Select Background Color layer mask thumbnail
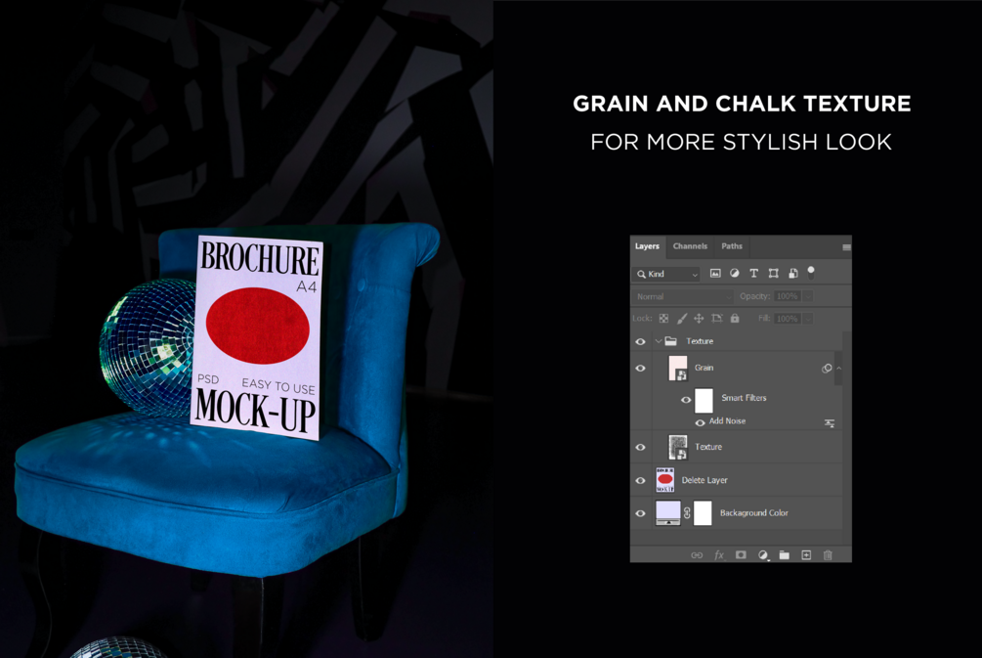Viewport: 982px width, 658px height. 703,512
